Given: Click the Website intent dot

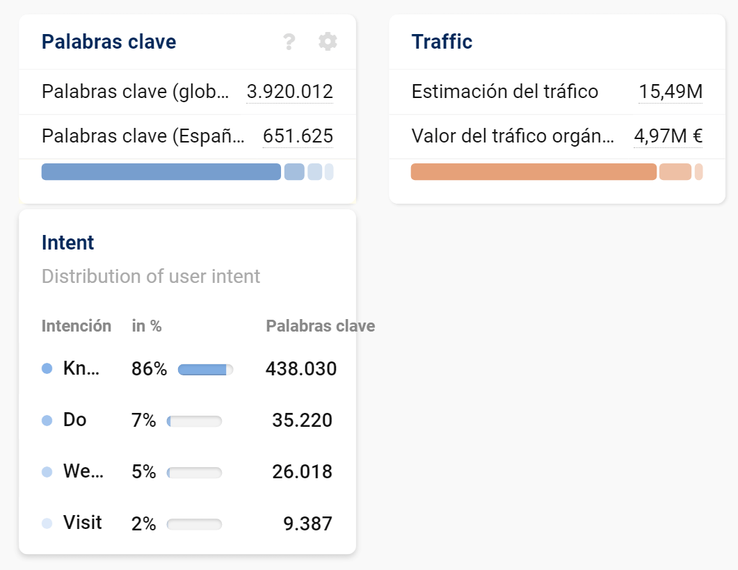Looking at the screenshot, I should pos(47,472).
